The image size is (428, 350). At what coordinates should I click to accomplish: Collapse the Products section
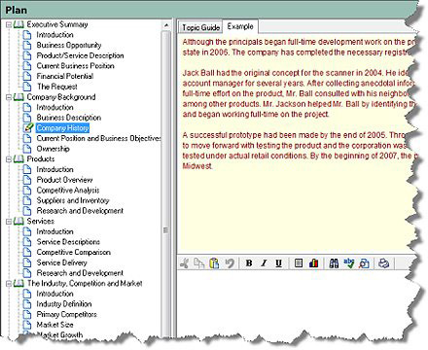(x=9, y=159)
